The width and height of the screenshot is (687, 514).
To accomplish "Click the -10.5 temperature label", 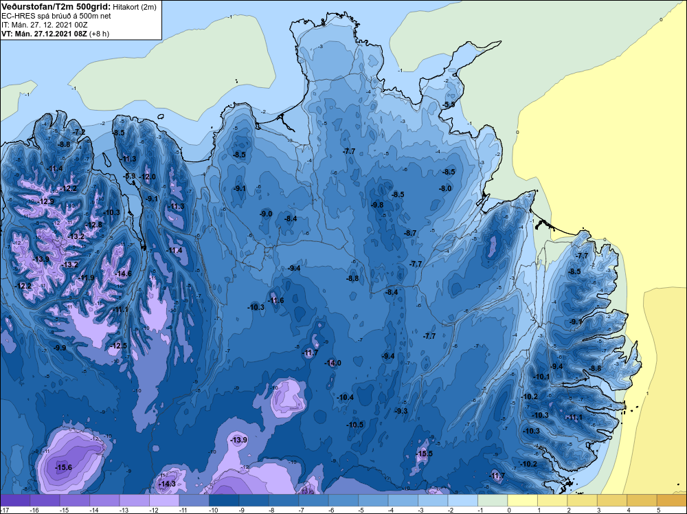I will coord(355,425).
